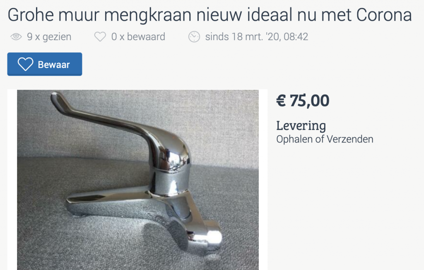Image resolution: width=424 pixels, height=270 pixels.
Task: Click the faucet spout in photo
Action: [x=108, y=202]
